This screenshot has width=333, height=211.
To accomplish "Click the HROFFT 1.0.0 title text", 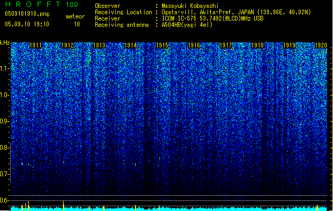I will (x=41, y=4).
